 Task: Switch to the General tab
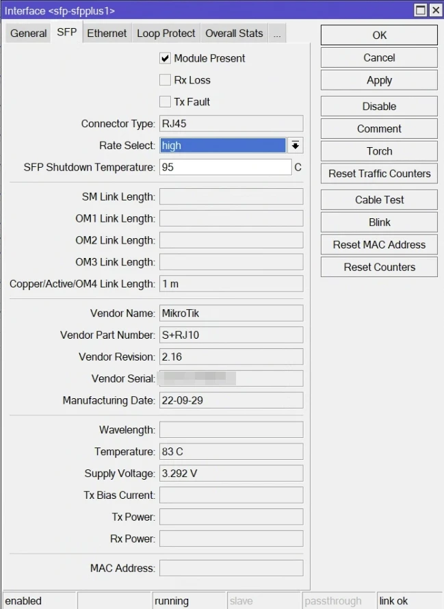click(x=27, y=33)
